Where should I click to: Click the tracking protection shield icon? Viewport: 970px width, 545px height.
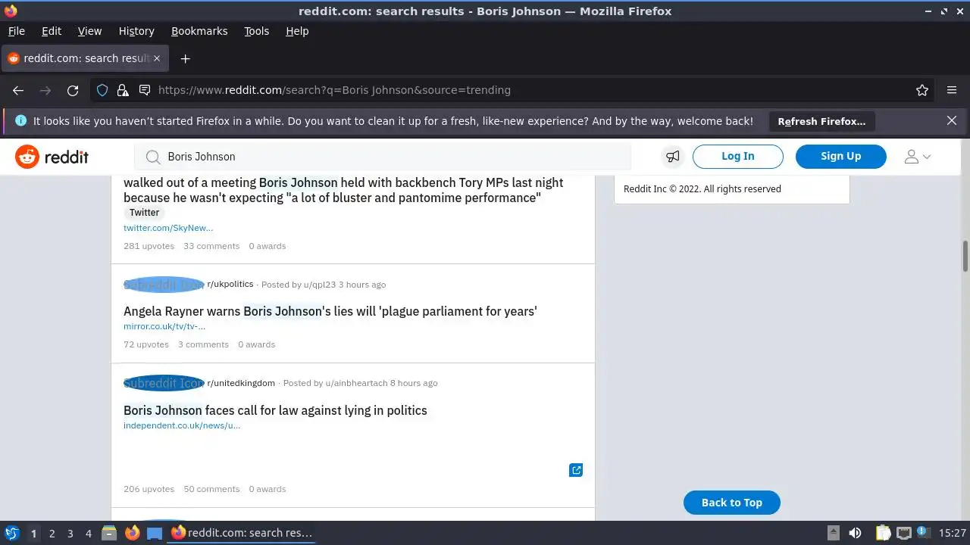point(102,90)
